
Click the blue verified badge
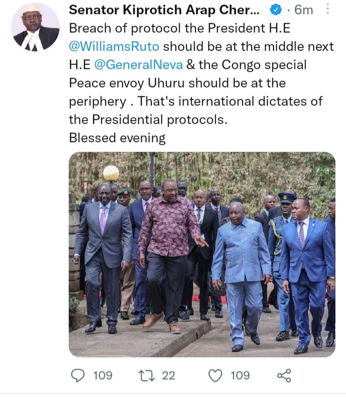click(x=276, y=10)
